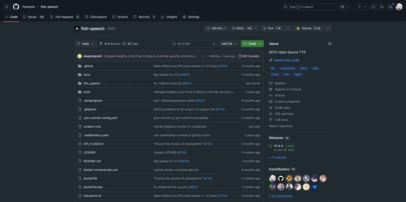
Task: View the 657 Commits history
Action: (249, 56)
